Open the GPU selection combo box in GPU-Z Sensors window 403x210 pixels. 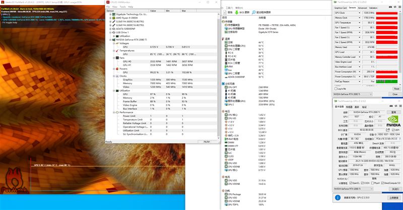353,94
